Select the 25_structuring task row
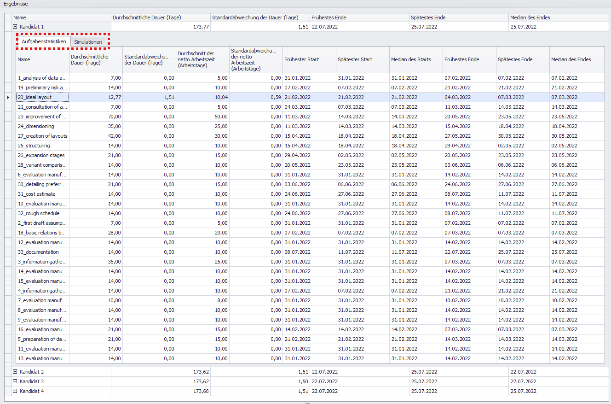This screenshot has height=404, width=611. click(x=34, y=146)
